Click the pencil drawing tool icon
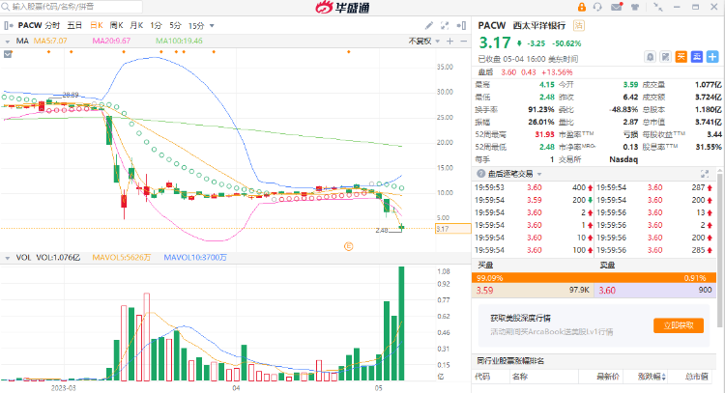 [x=429, y=25]
